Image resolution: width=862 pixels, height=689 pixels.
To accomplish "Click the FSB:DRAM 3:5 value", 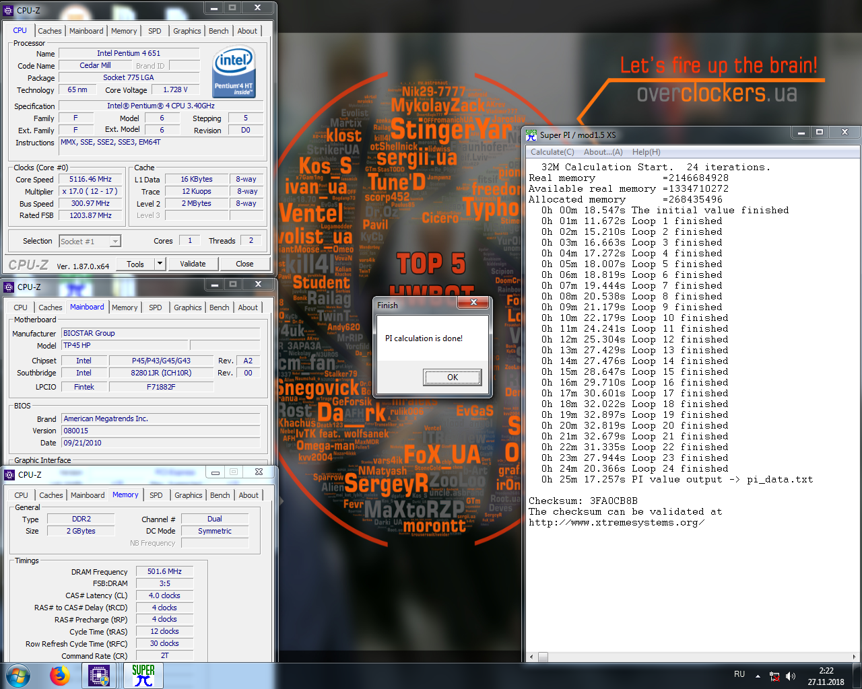I will 164,583.
